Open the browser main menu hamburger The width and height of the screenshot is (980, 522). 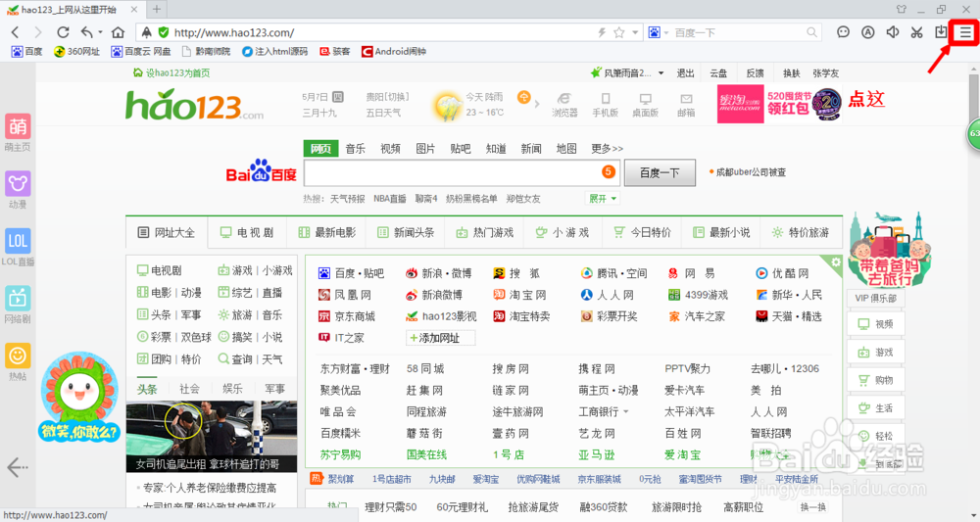pos(965,32)
